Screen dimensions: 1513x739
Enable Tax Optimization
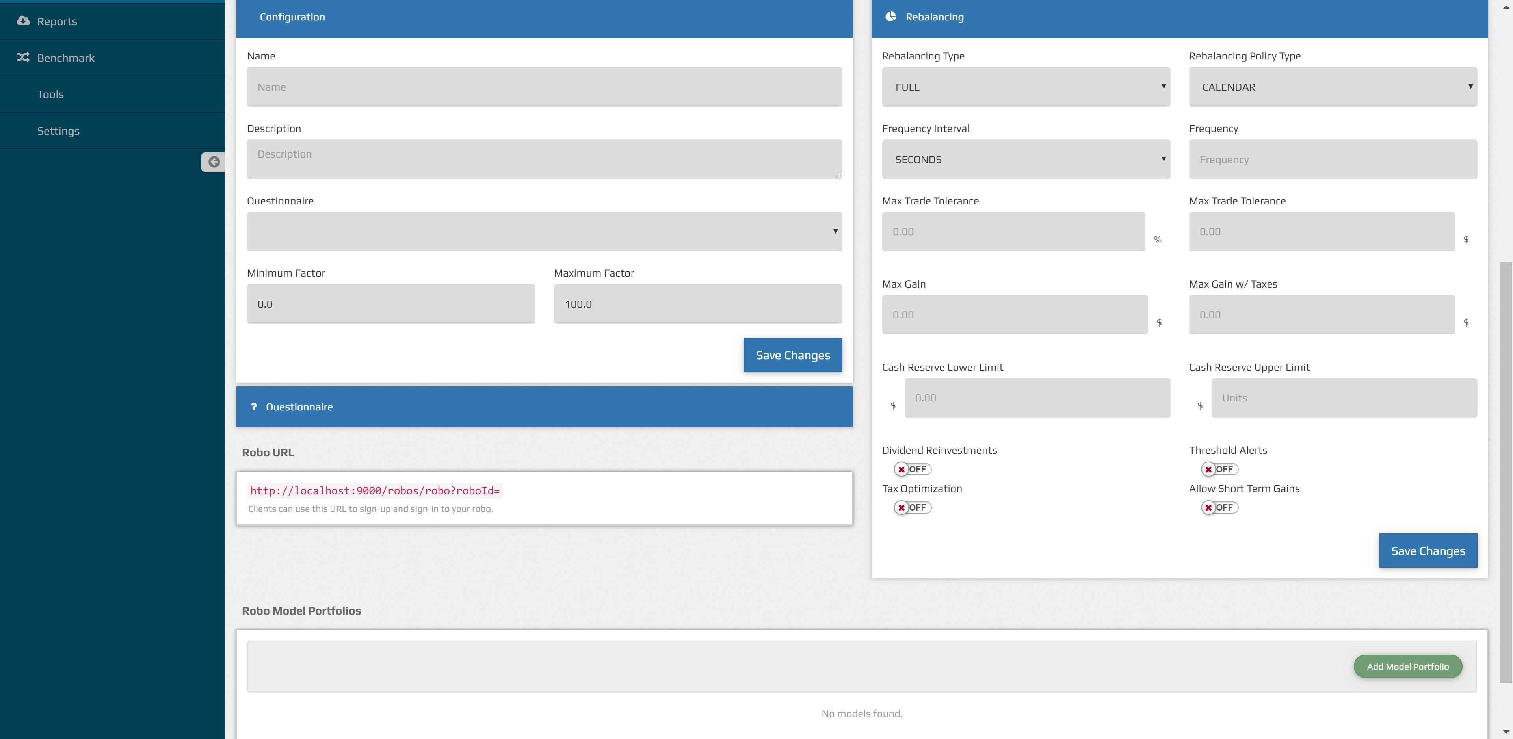[x=913, y=507]
